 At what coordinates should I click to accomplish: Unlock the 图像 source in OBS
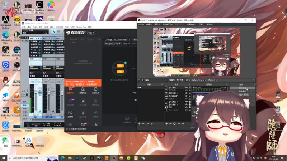point(190,107)
